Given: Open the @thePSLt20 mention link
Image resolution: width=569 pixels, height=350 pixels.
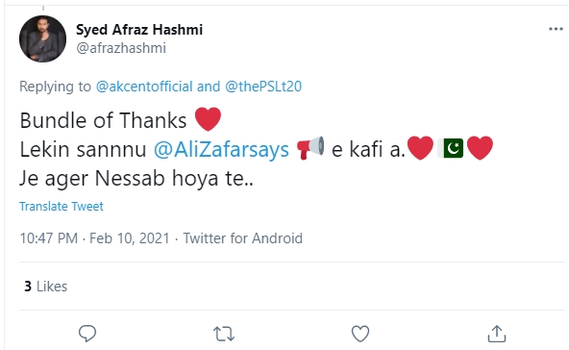Looking at the screenshot, I should [263, 87].
